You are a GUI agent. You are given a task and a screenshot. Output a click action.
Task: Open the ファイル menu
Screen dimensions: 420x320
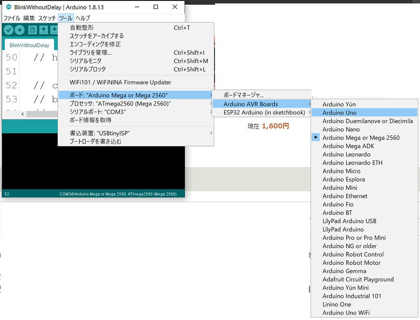point(12,18)
